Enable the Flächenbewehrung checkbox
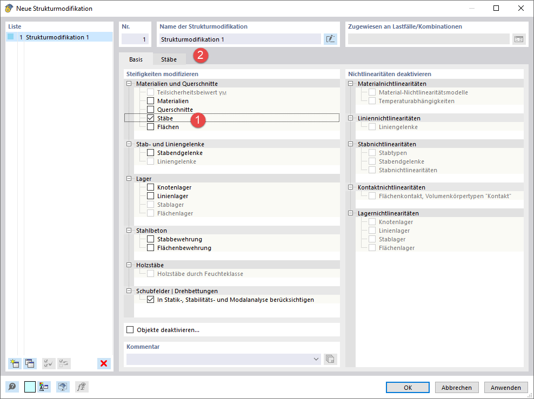534x399 pixels. click(151, 248)
